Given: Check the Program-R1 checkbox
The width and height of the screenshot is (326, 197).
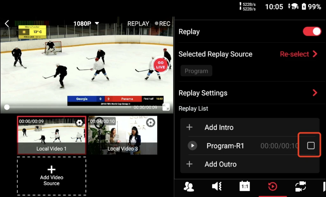Looking at the screenshot, I should click(311, 146).
